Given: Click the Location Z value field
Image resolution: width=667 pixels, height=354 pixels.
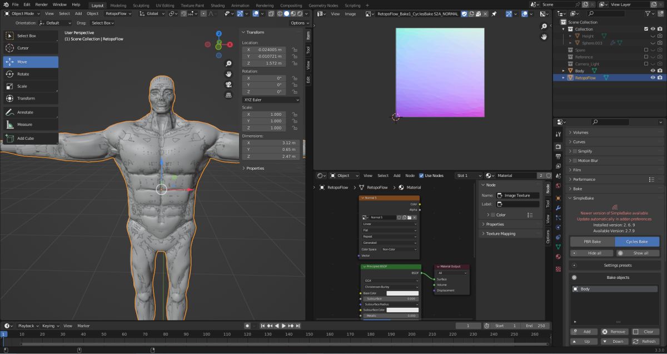Looking at the screenshot, I should click(271, 63).
